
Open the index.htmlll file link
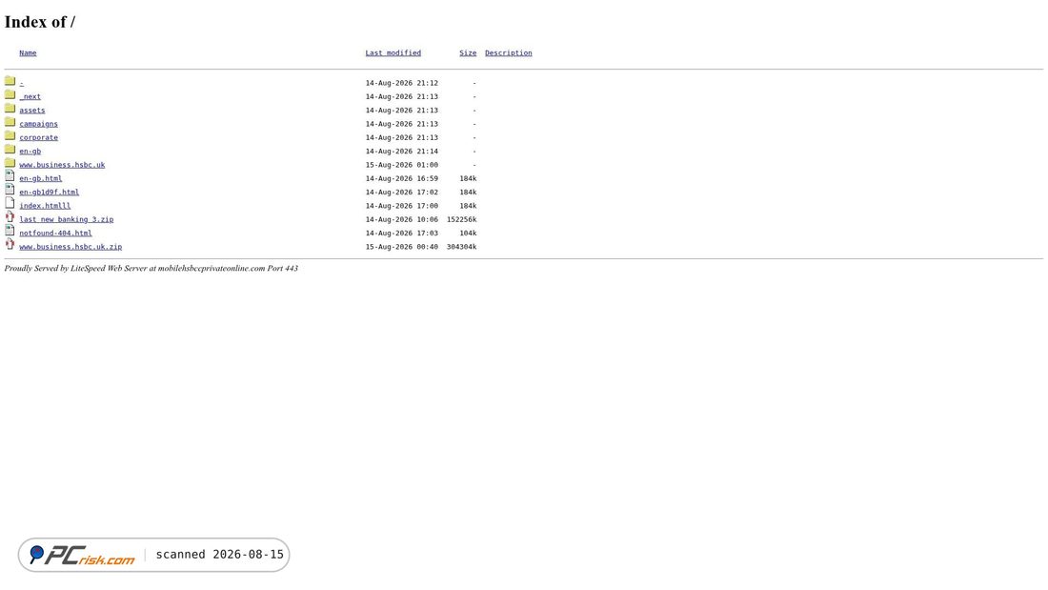point(45,206)
